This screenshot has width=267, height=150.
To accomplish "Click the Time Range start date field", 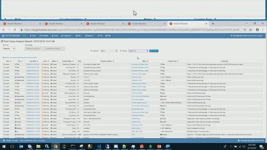I will click(35, 49).
